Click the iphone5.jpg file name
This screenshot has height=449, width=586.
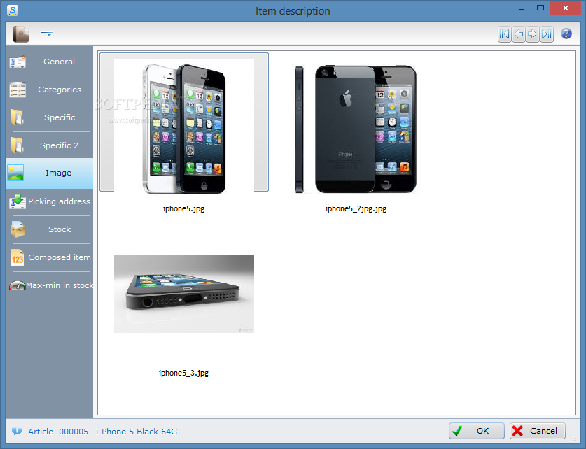point(183,208)
